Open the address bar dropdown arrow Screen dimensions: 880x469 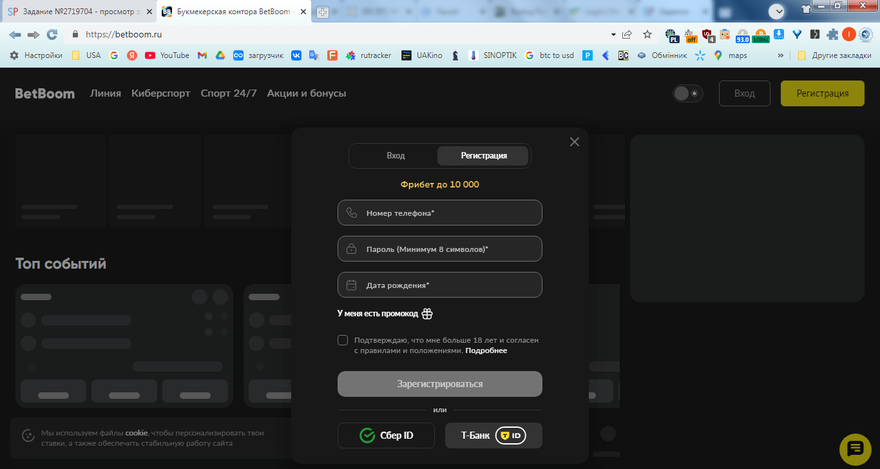613,34
